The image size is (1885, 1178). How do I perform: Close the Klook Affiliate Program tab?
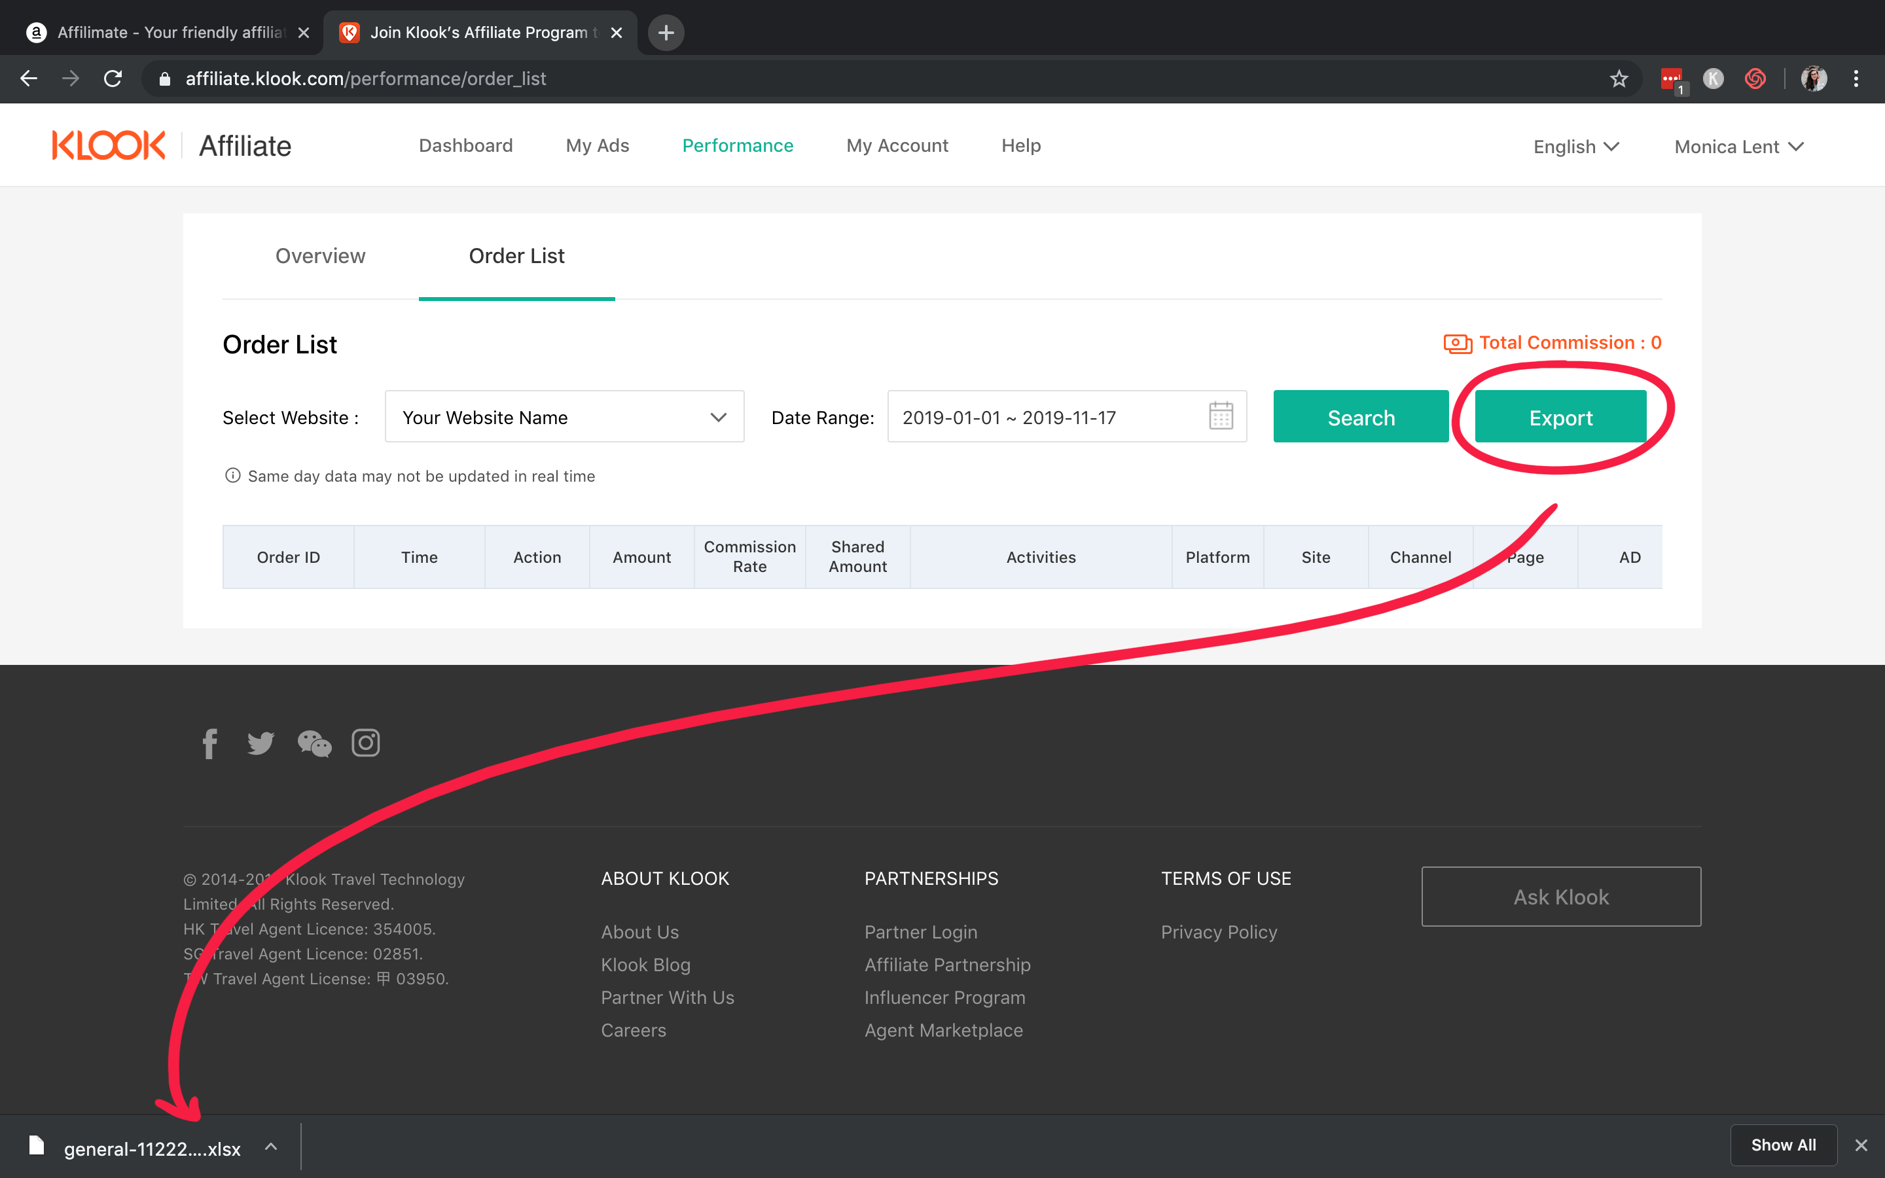pos(616,33)
